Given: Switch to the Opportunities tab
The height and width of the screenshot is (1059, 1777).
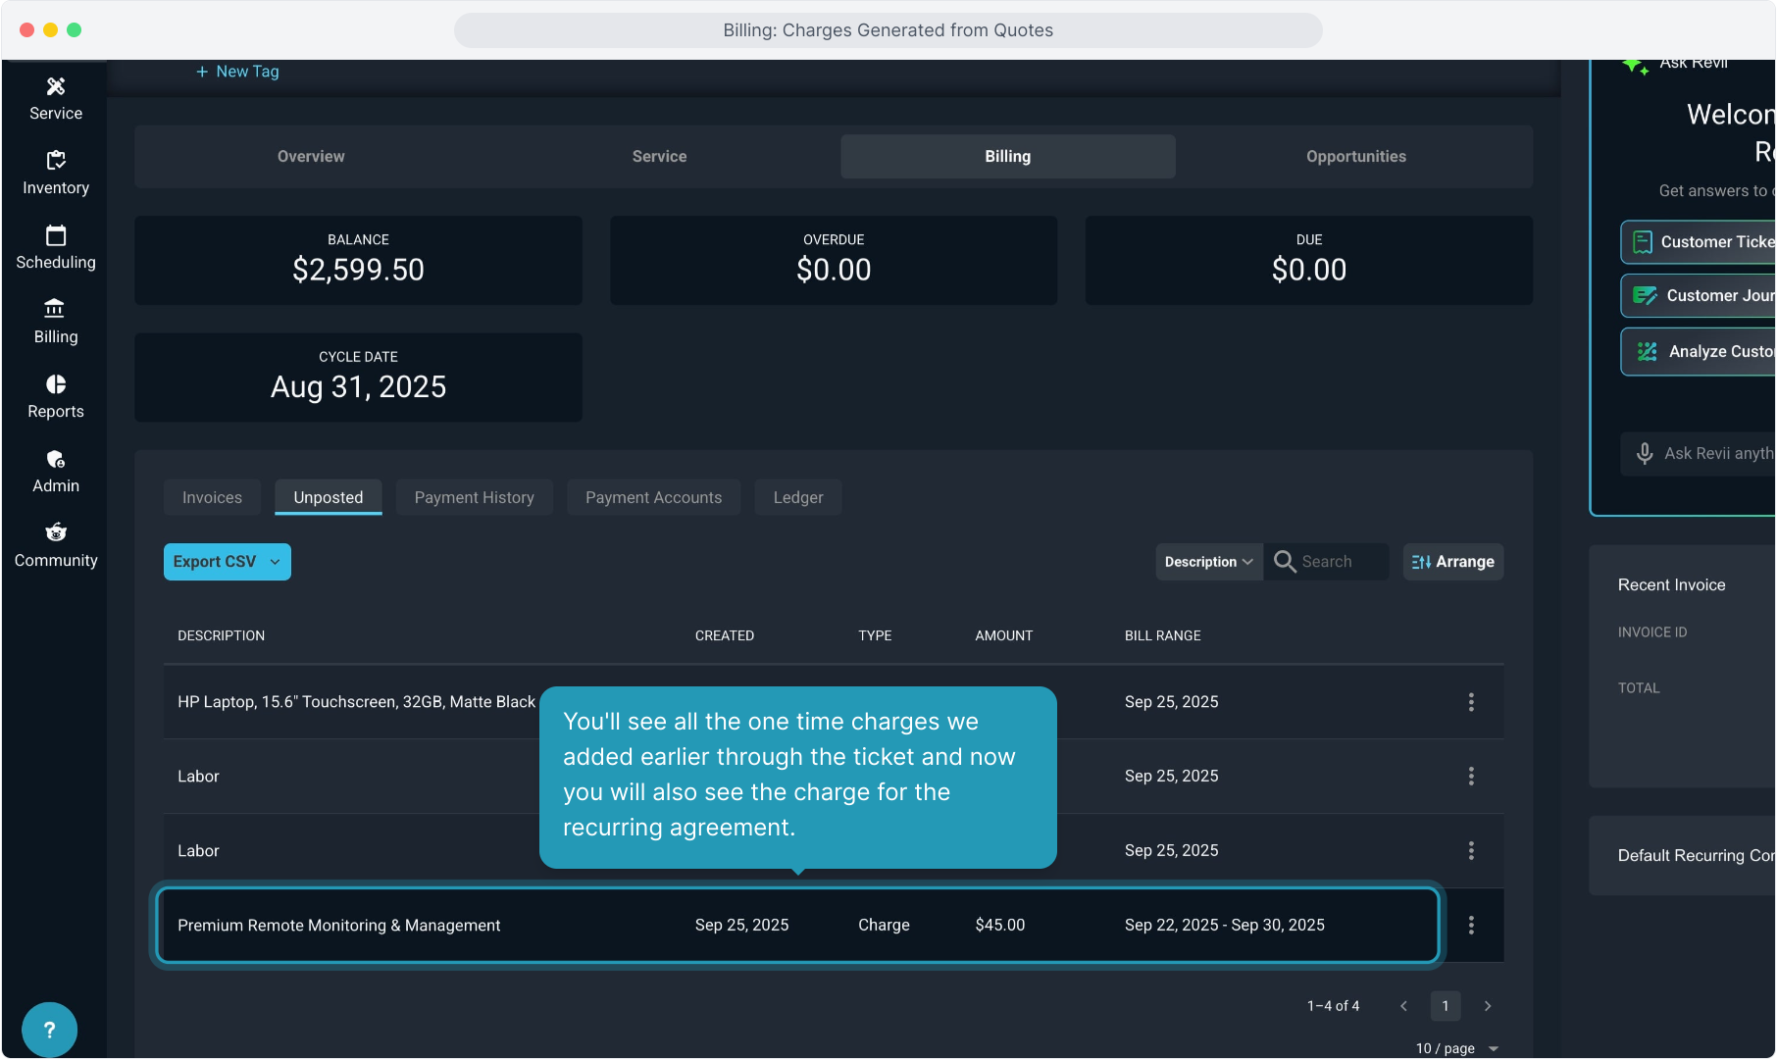Looking at the screenshot, I should pyautogui.click(x=1355, y=157).
